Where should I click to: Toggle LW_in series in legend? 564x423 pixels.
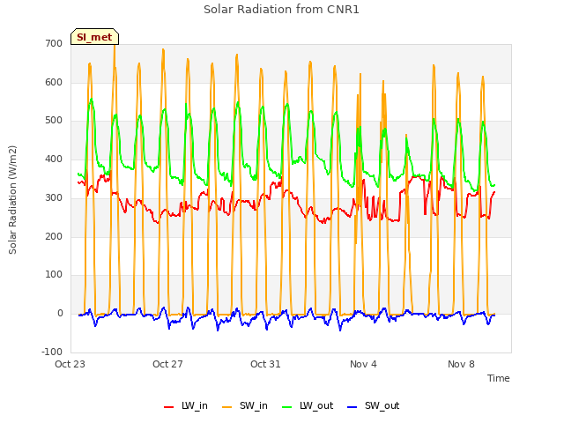(186, 405)
